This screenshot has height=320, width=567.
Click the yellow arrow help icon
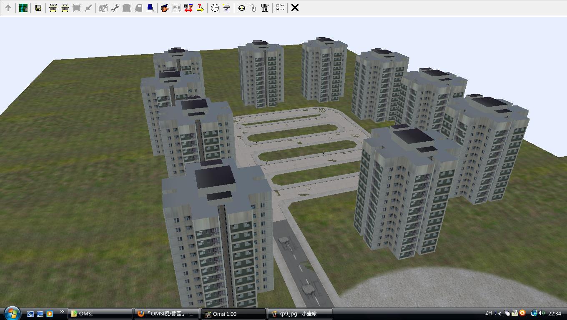point(200,8)
